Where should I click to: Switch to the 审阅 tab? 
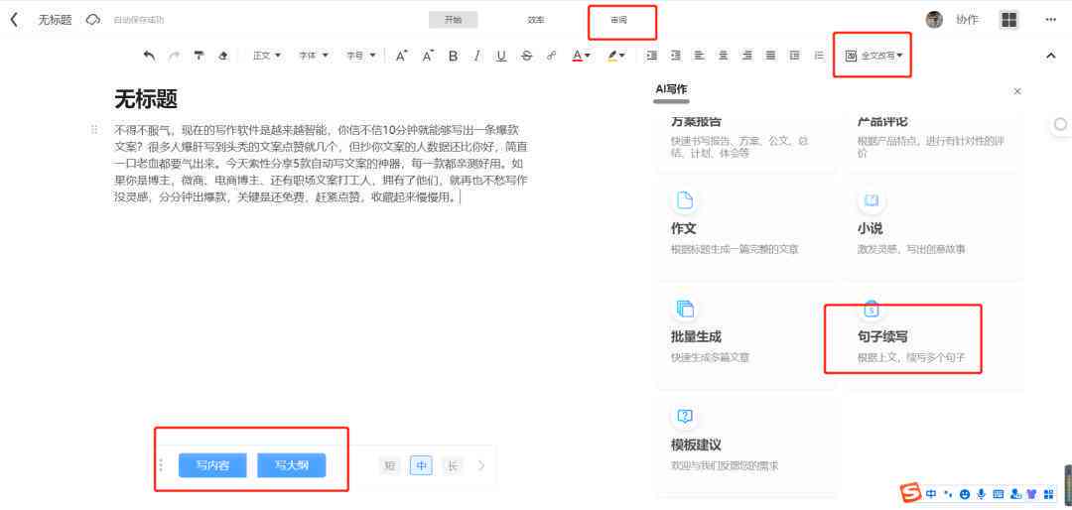(x=618, y=20)
